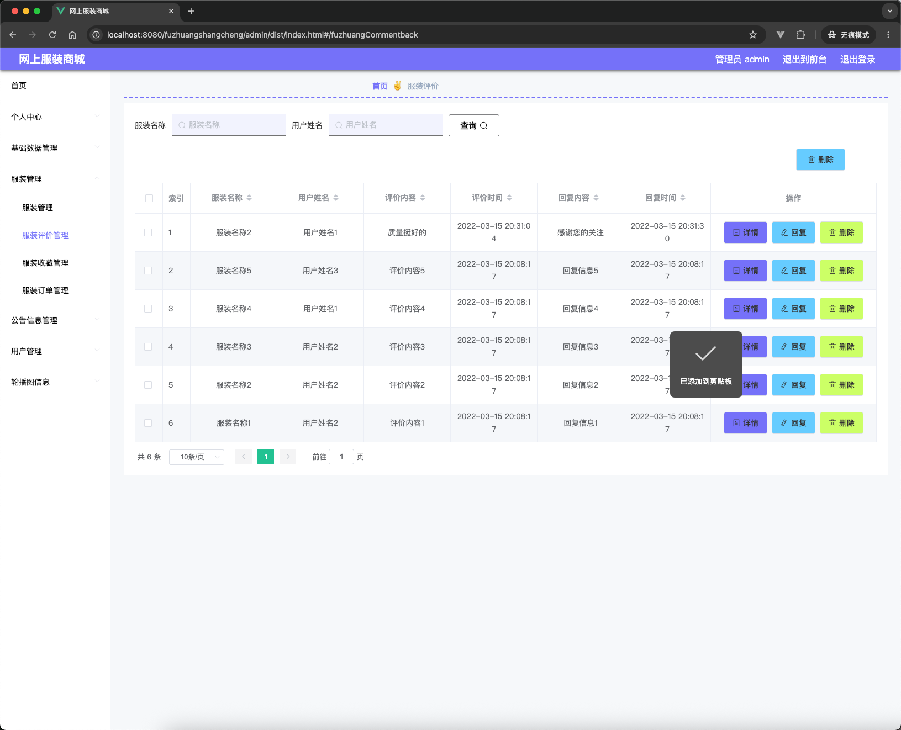Delete row 评价内容2
Viewport: 901px width, 730px height.
point(841,385)
